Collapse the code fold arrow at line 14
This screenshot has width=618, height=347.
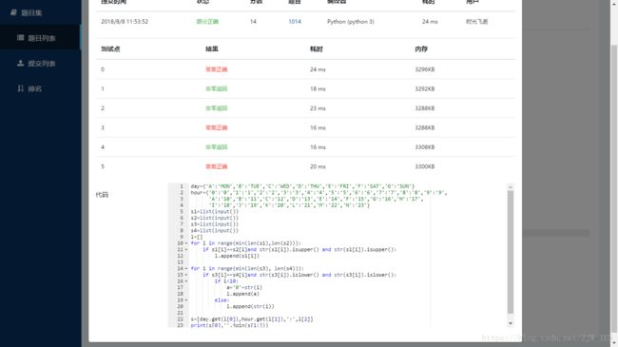coord(186,268)
